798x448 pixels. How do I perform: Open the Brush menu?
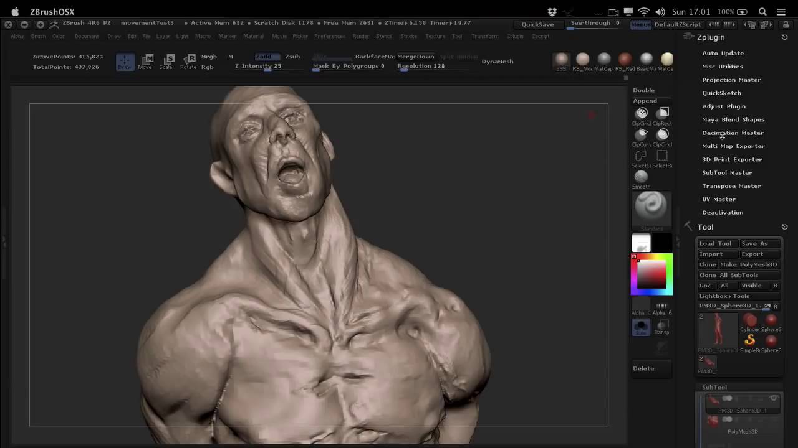coord(39,37)
